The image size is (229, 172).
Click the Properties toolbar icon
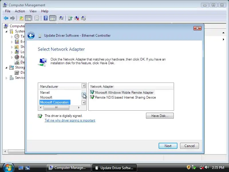click(x=37, y=18)
